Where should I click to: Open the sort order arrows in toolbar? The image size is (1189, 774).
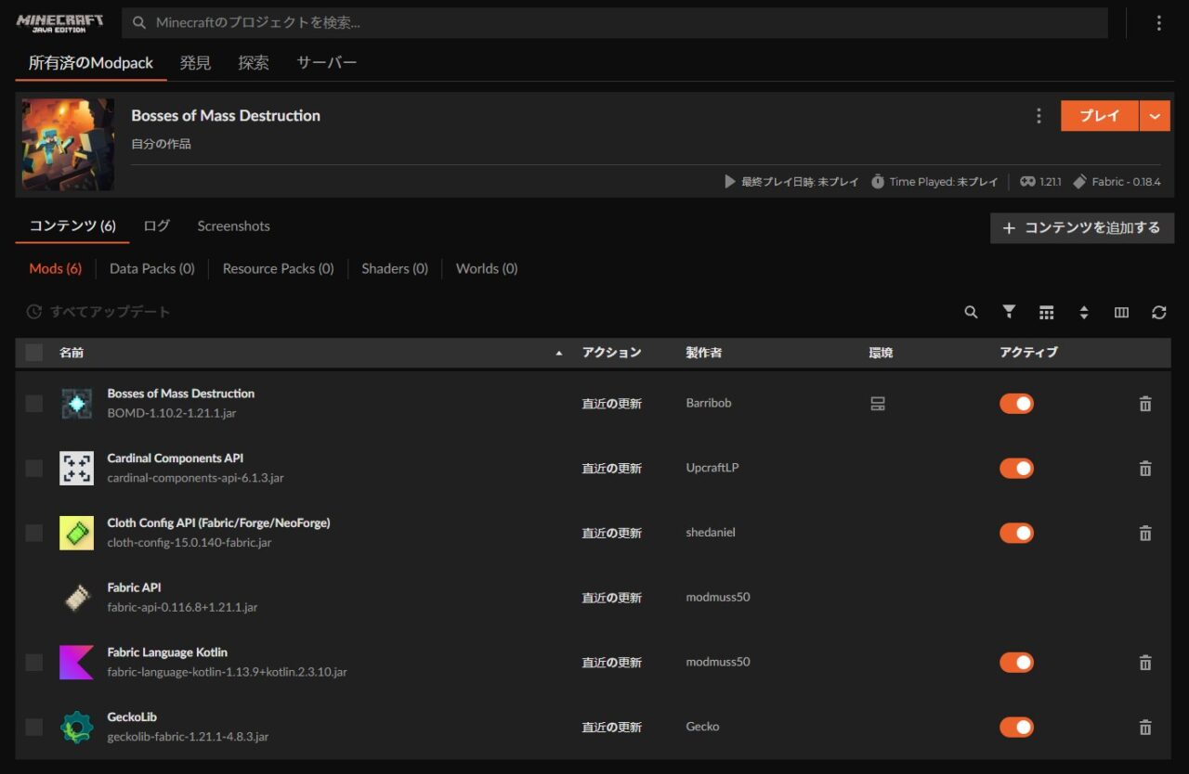tap(1083, 313)
